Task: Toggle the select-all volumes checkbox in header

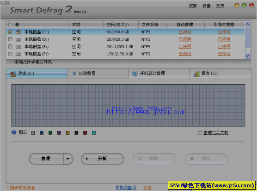Action: [10, 25]
